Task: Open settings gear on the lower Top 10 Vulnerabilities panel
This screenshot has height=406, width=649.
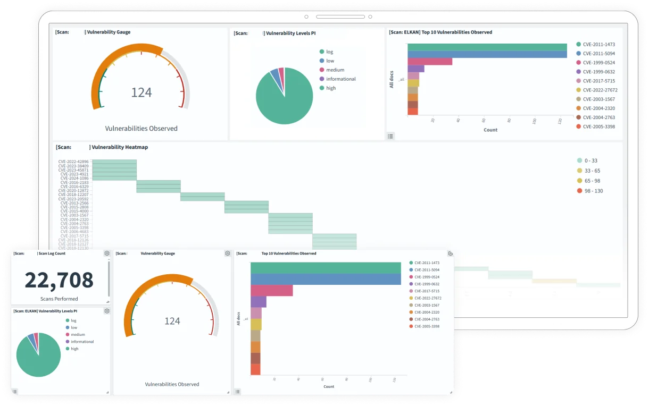Action: point(450,253)
